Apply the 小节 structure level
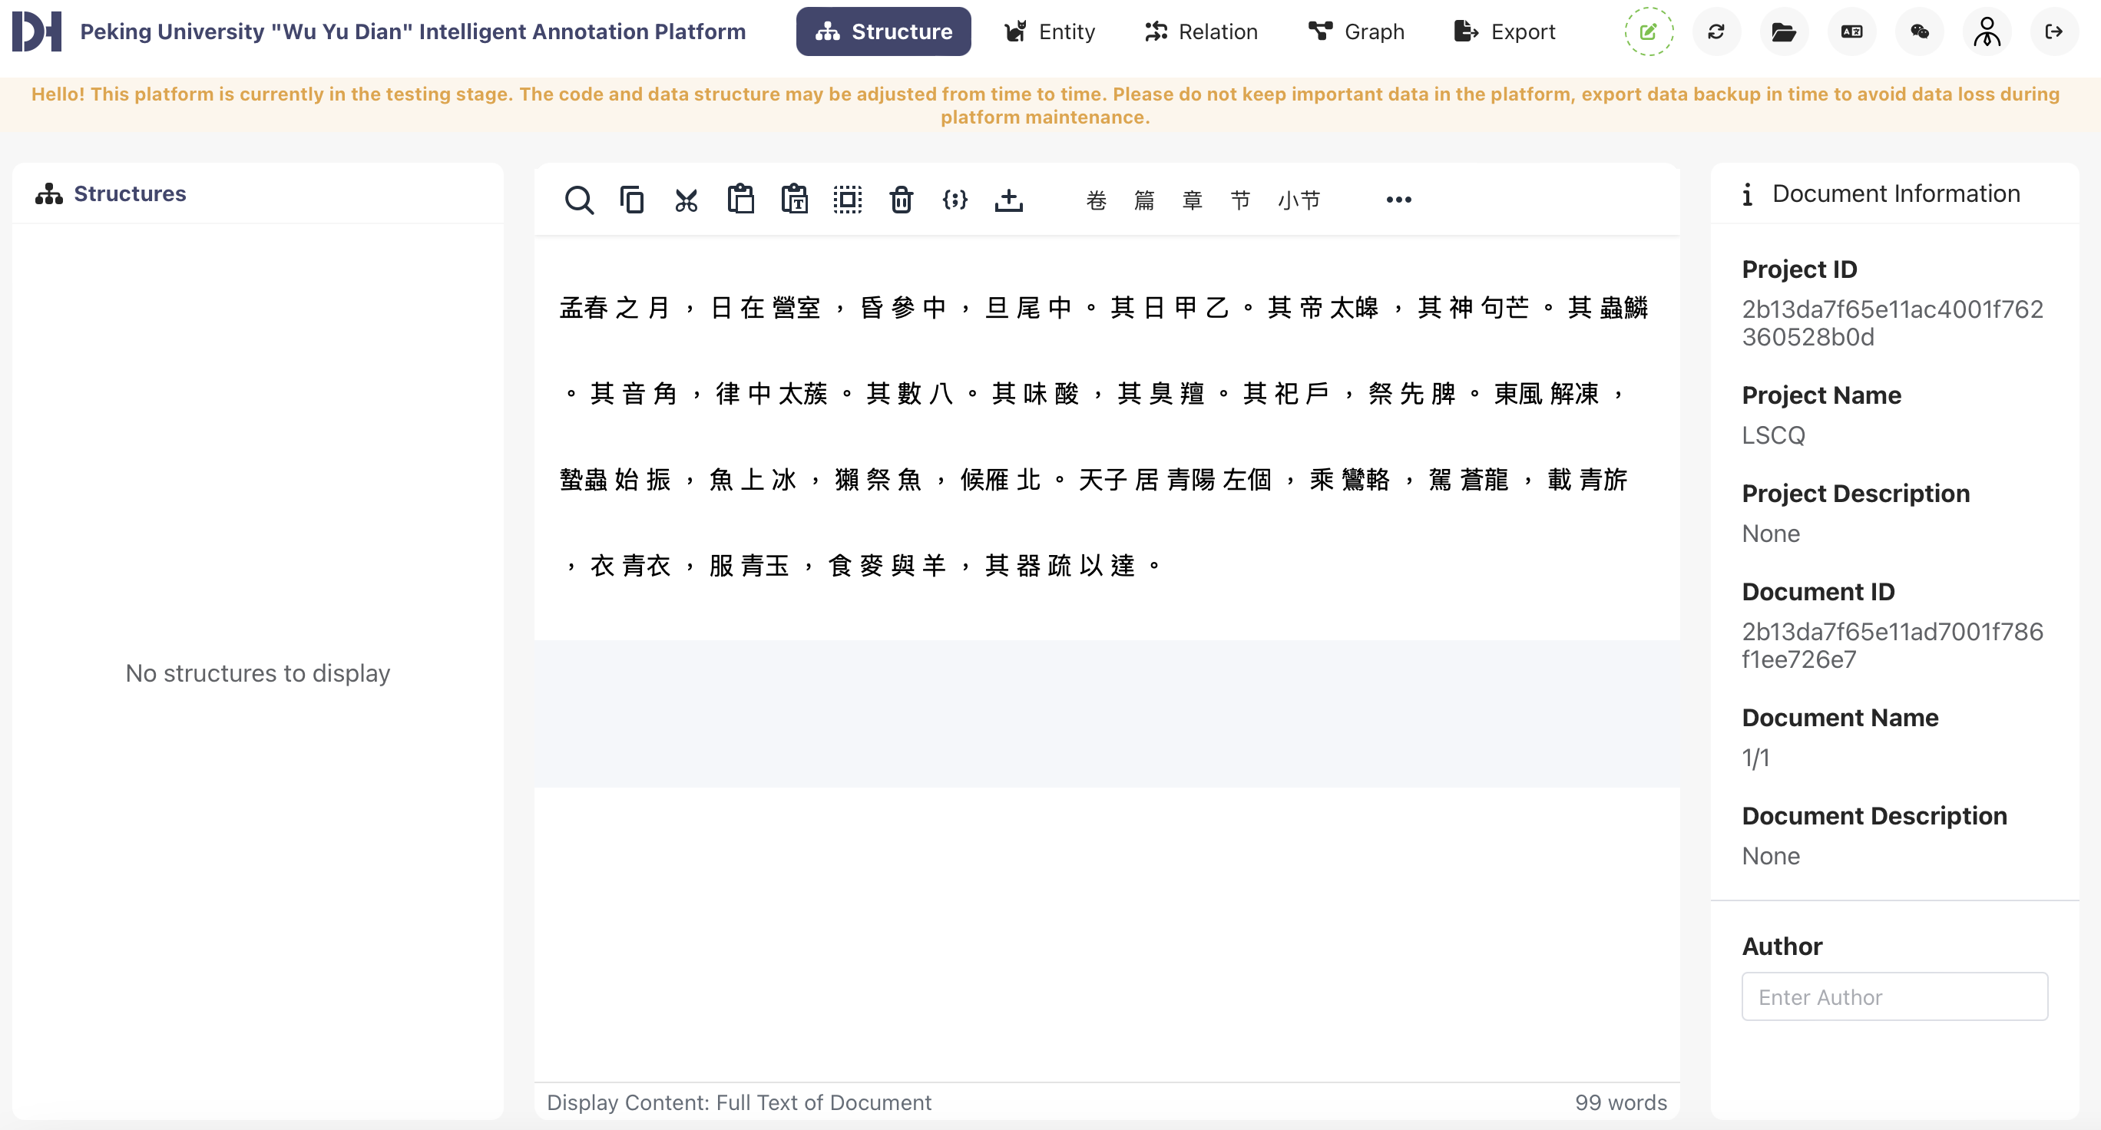Screen dimensions: 2101x1130 [x=1299, y=200]
